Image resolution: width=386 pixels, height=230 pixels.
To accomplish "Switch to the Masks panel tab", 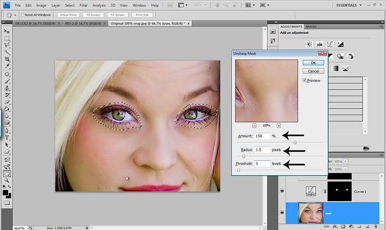I will tap(311, 26).
